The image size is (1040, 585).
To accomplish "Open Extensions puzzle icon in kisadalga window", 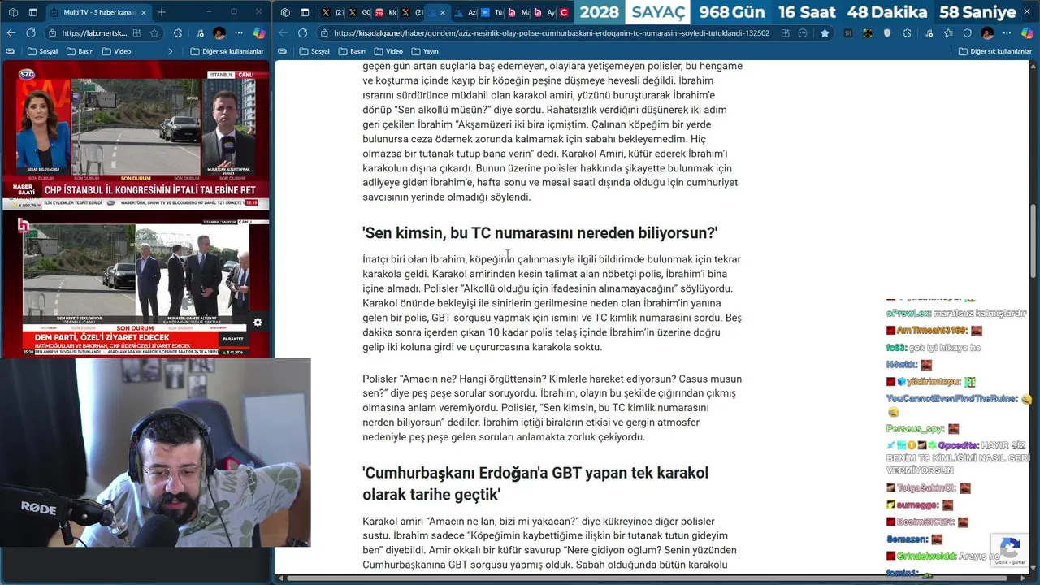I will (x=908, y=32).
